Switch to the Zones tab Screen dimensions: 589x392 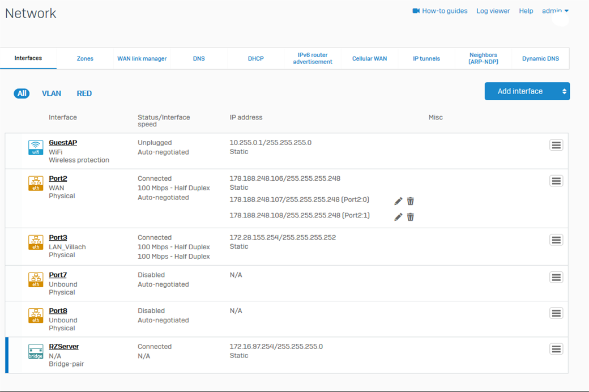tap(85, 58)
